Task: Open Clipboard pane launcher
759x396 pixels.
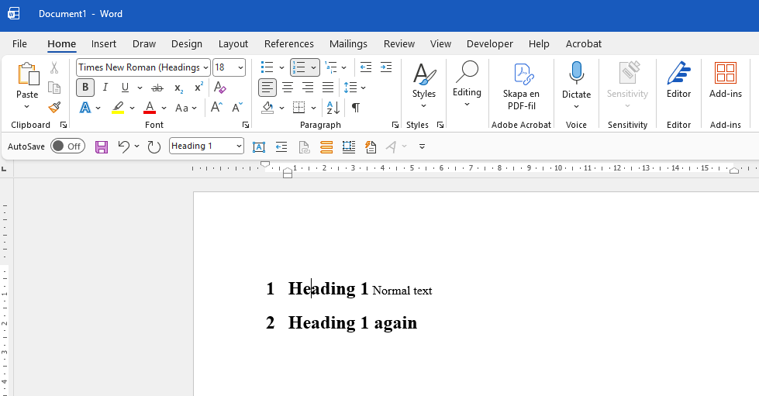Action: (x=64, y=125)
